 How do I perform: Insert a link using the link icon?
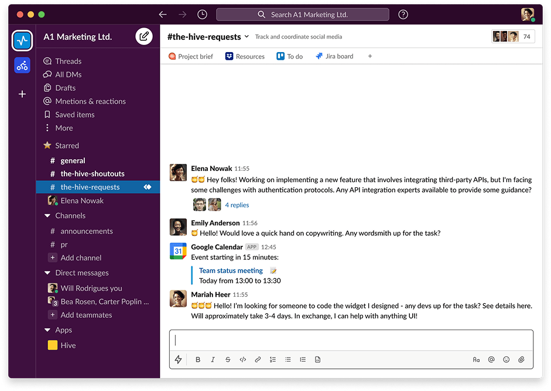click(258, 359)
